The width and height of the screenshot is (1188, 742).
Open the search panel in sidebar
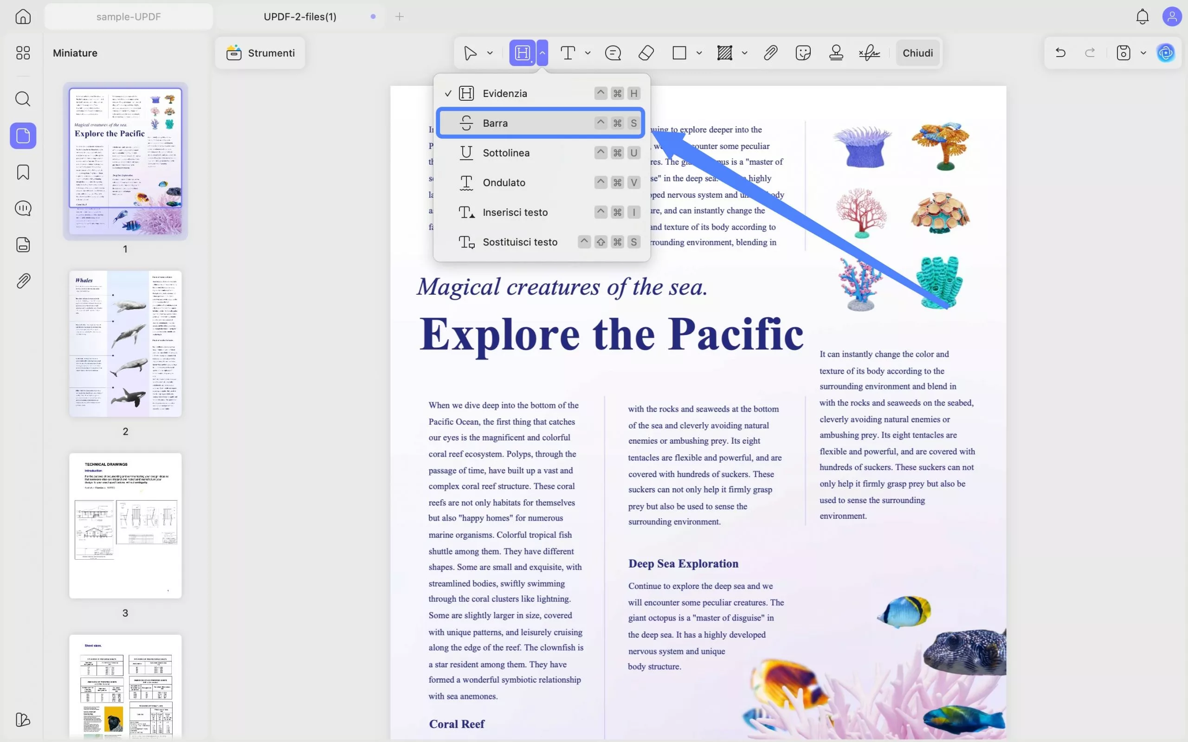coord(23,99)
